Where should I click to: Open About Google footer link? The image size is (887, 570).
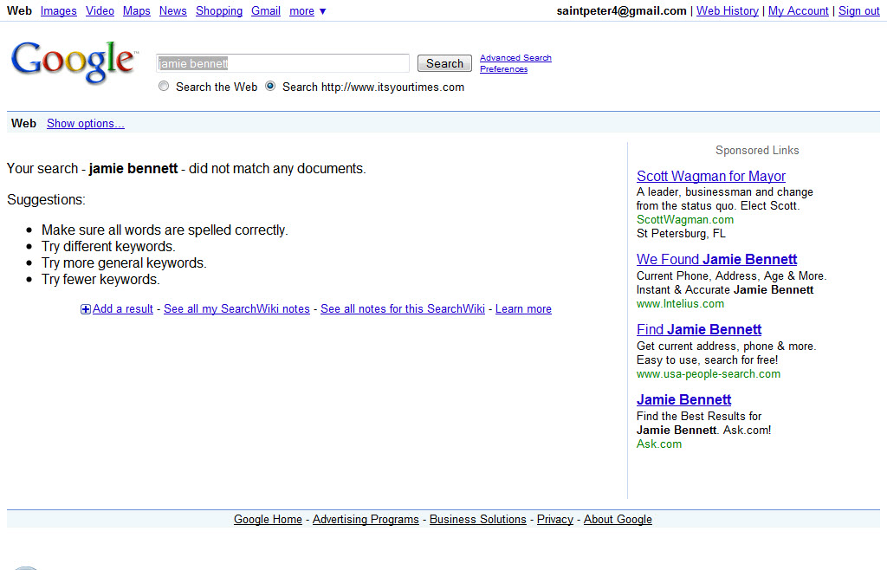[x=617, y=519]
